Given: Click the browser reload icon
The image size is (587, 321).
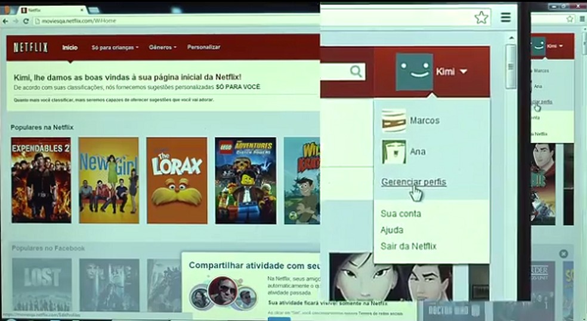Looking at the screenshot, I should point(26,21).
